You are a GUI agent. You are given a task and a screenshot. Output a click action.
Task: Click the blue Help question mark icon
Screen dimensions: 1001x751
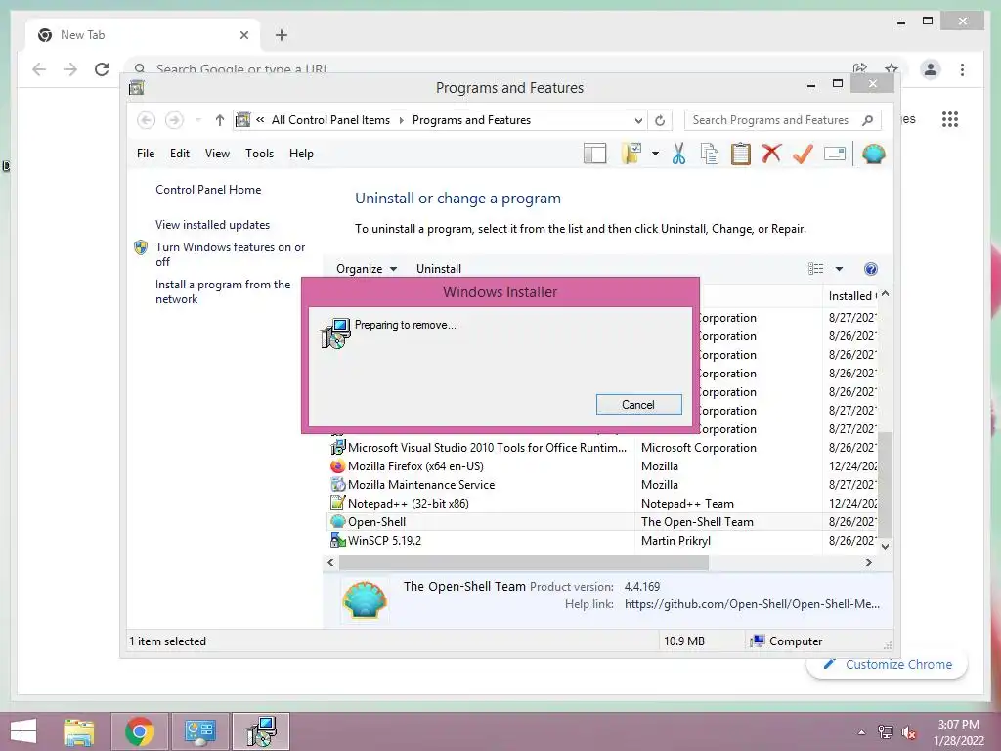pos(871,269)
